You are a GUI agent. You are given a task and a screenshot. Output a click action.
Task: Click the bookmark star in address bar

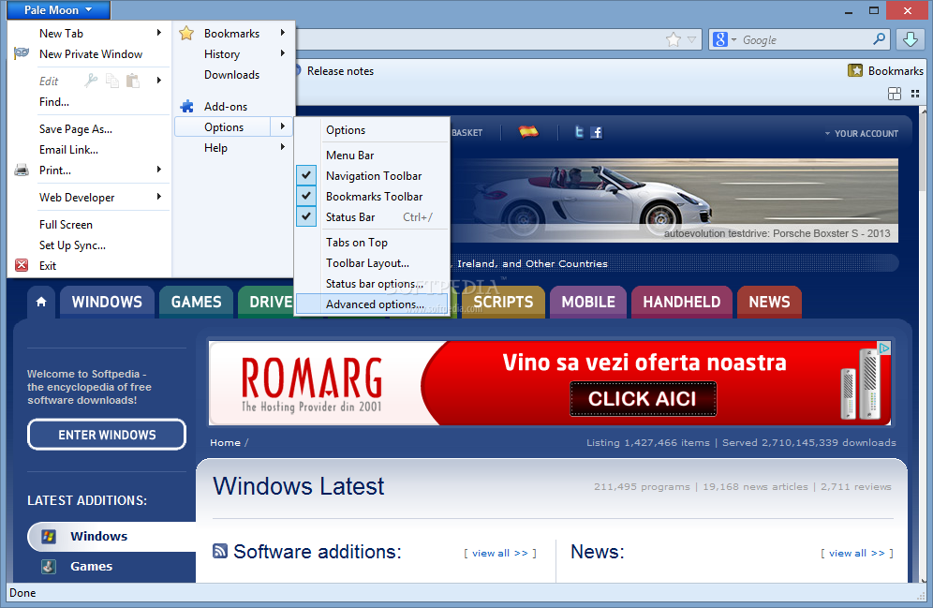(x=673, y=40)
